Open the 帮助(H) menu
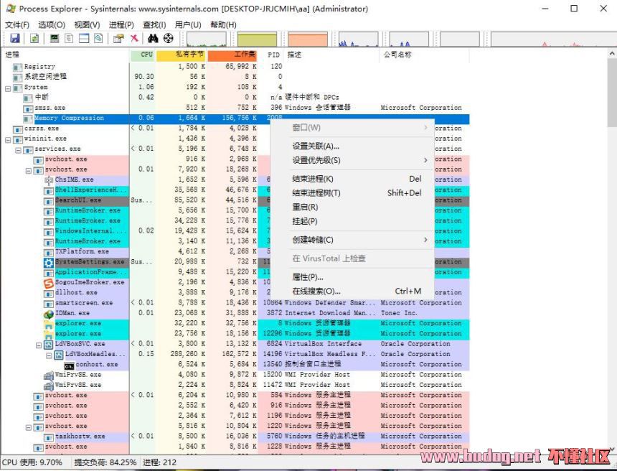The image size is (617, 471). [x=223, y=25]
